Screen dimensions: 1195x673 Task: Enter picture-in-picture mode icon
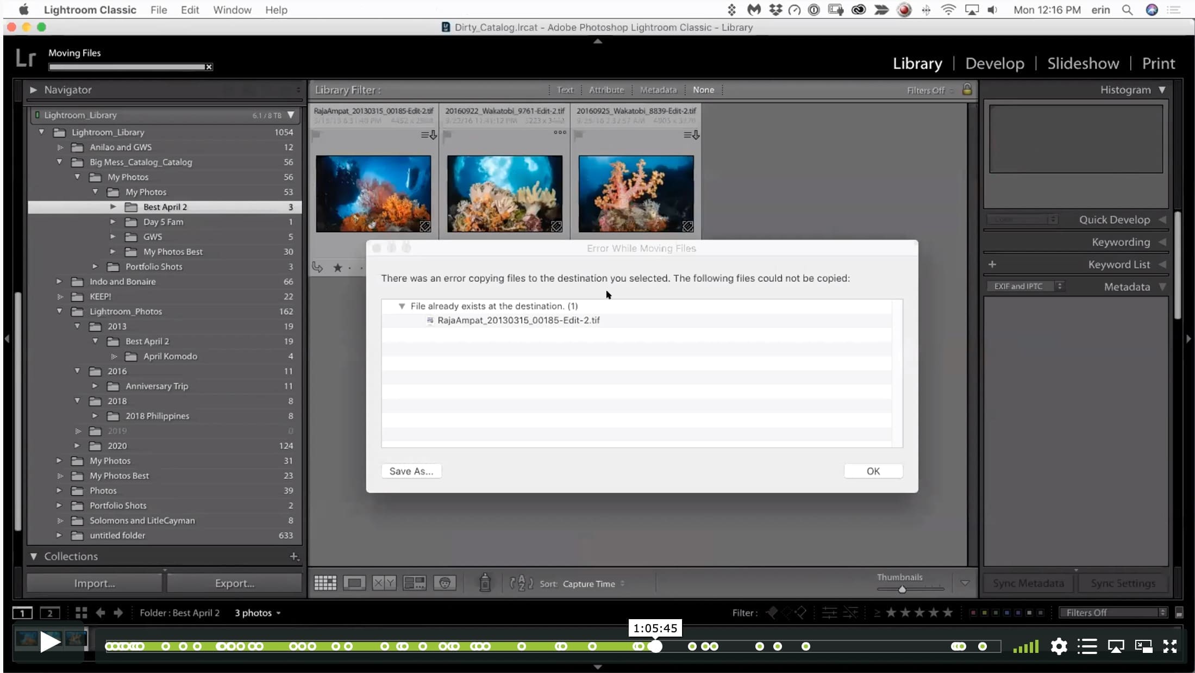[1144, 646]
